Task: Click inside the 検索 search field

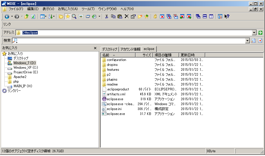Action: tap(131, 40)
